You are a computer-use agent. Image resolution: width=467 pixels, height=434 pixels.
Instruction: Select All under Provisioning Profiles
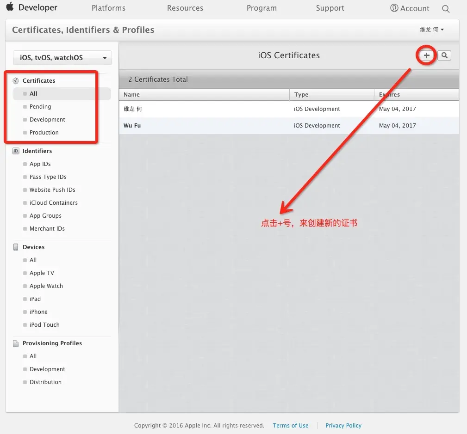click(x=33, y=356)
